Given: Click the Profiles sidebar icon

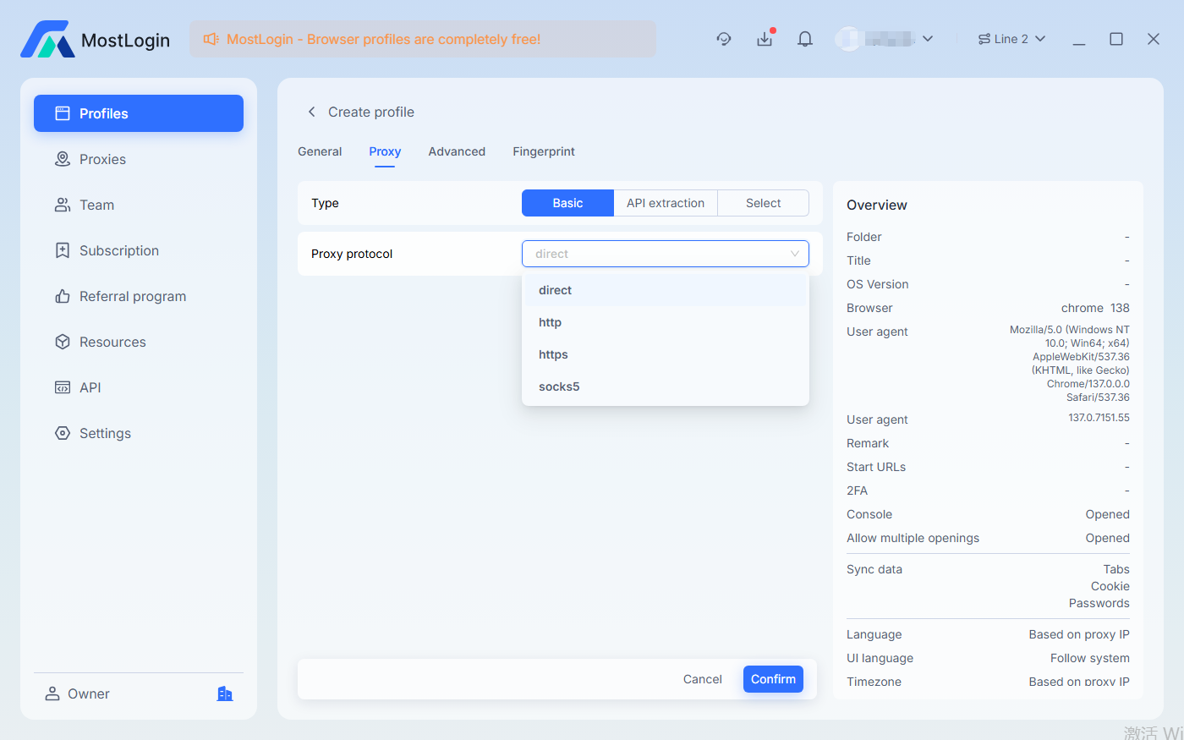Looking at the screenshot, I should pyautogui.click(x=63, y=113).
